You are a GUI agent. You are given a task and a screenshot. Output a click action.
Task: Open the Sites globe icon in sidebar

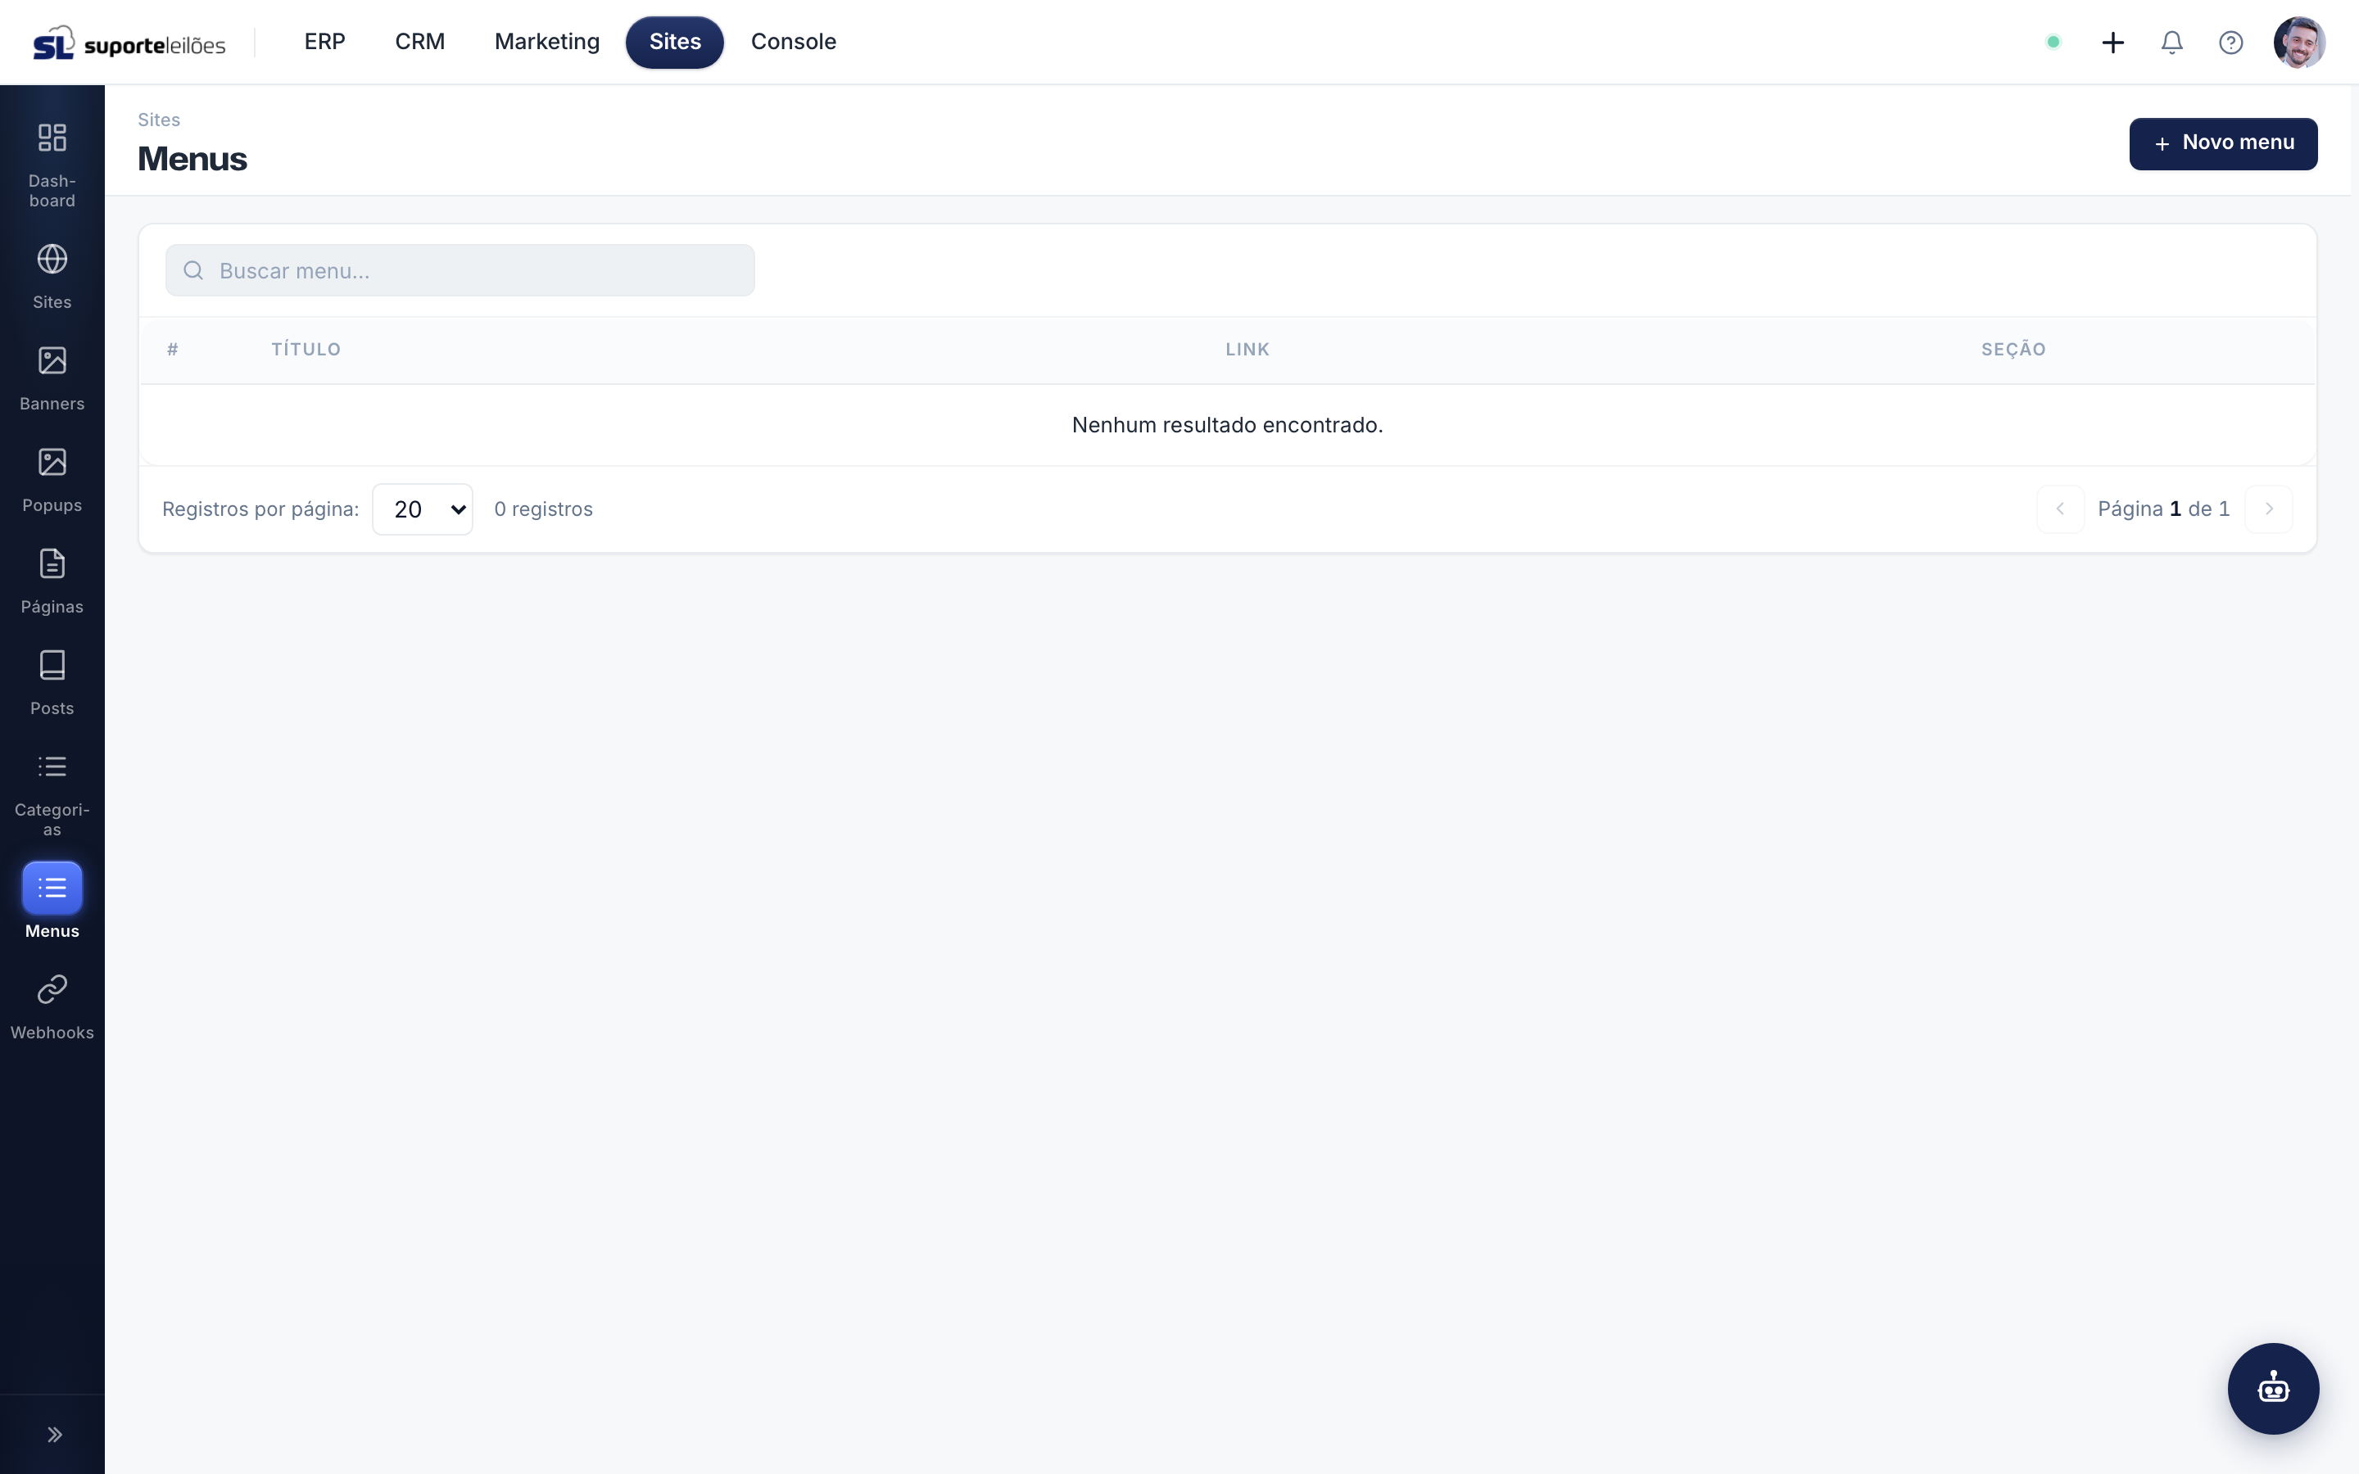click(x=52, y=260)
